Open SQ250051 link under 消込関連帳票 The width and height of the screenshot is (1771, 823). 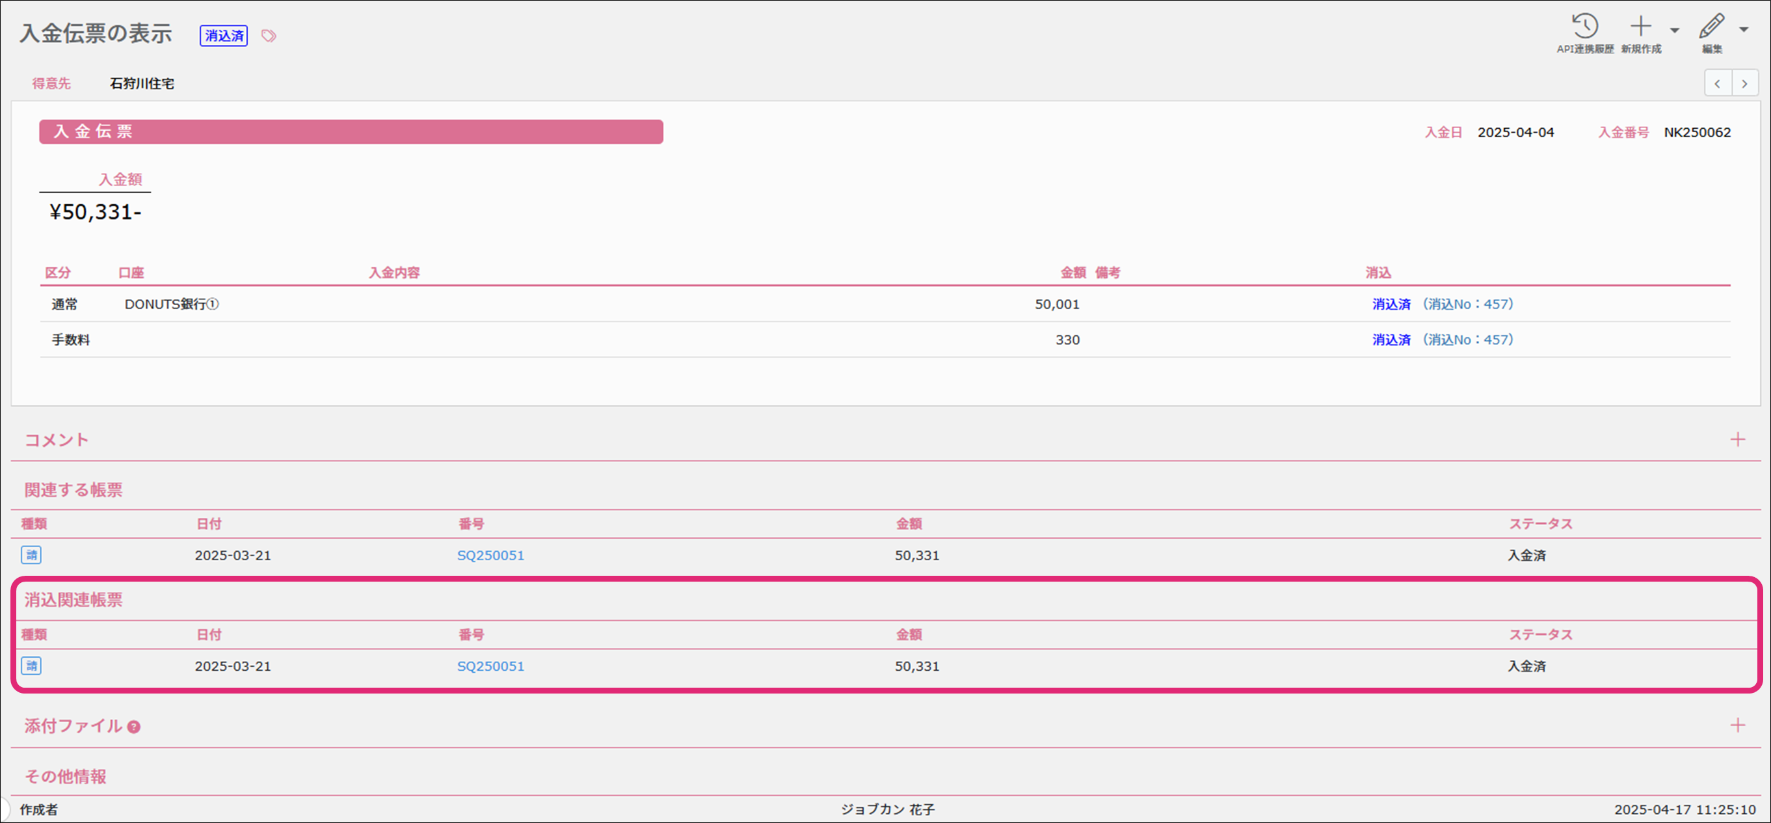[490, 666]
